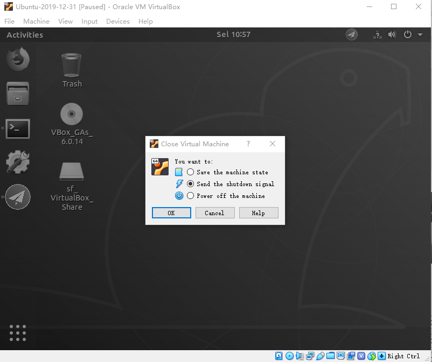Open the USB devices status icon
The height and width of the screenshot is (362, 432).
tap(320, 356)
